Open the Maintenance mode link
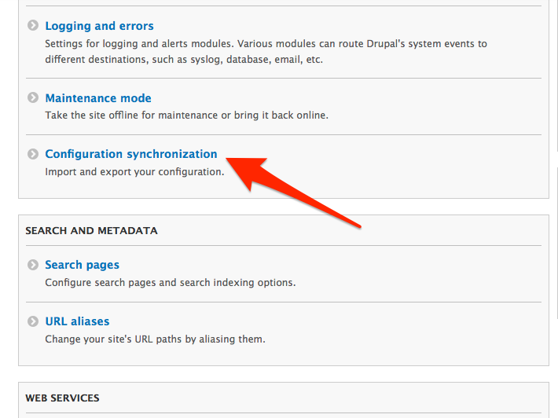The height and width of the screenshot is (418, 558). click(x=98, y=98)
